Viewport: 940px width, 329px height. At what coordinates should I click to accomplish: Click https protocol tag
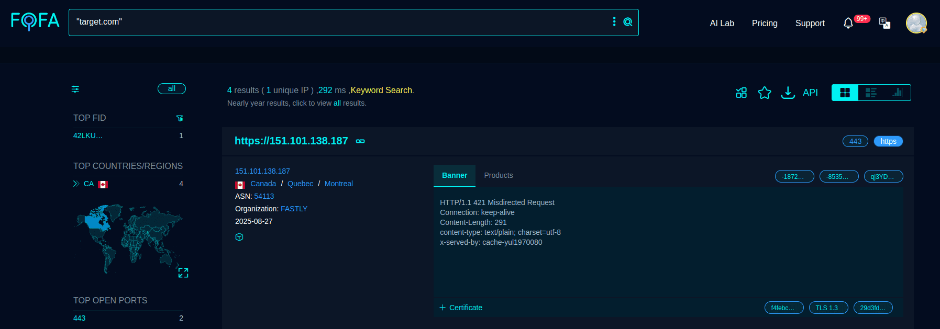(888, 141)
